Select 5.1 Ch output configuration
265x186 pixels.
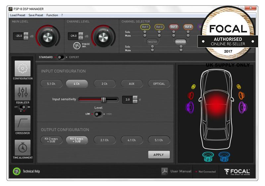(159, 140)
